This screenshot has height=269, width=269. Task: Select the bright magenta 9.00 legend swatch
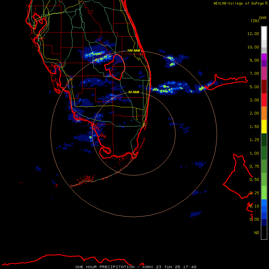[264, 57]
